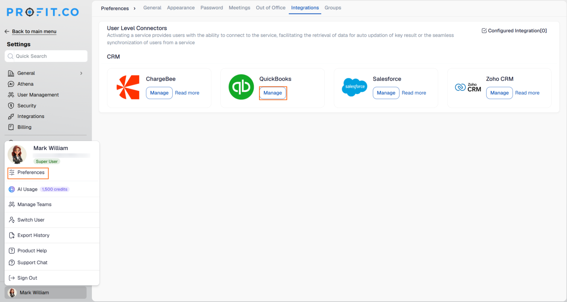
Task: Click the QuickBooks green logo
Action: [241, 87]
